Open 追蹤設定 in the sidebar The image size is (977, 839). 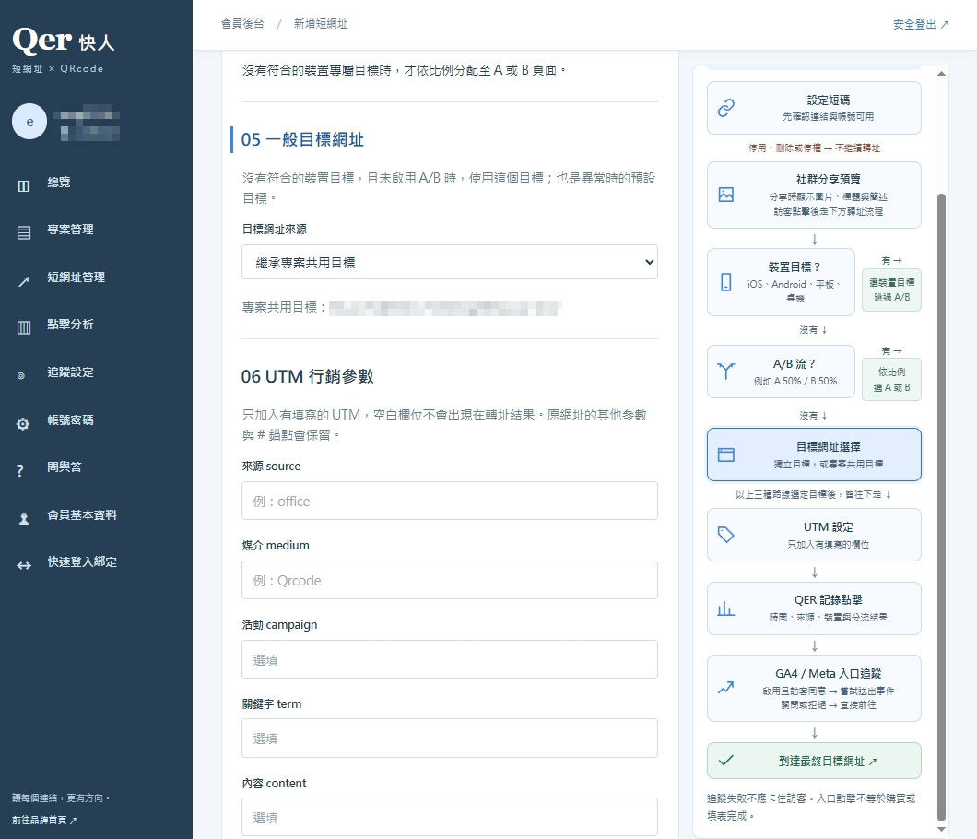(x=70, y=372)
